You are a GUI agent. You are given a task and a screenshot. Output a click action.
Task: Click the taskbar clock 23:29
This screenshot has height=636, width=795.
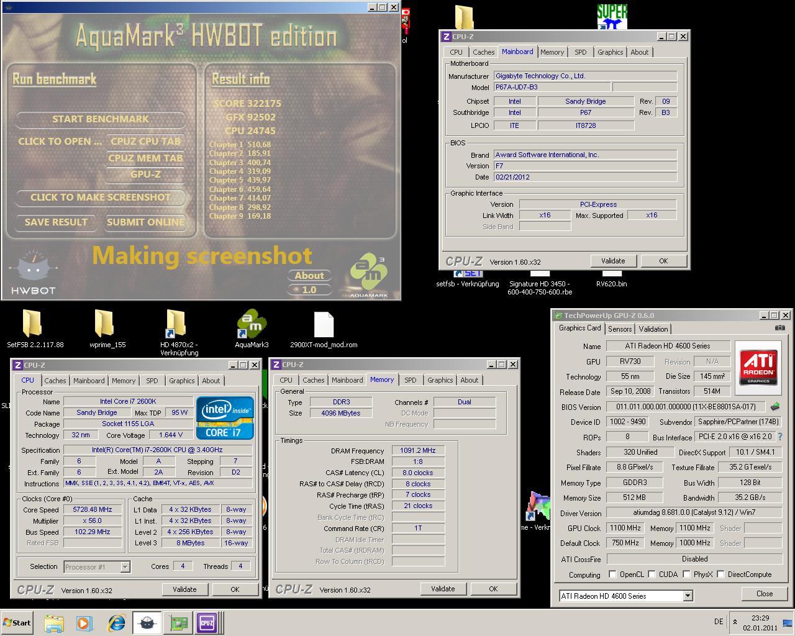tap(760, 618)
